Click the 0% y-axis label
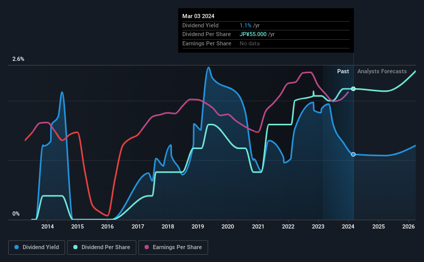This screenshot has height=262, width=424. (x=16, y=214)
